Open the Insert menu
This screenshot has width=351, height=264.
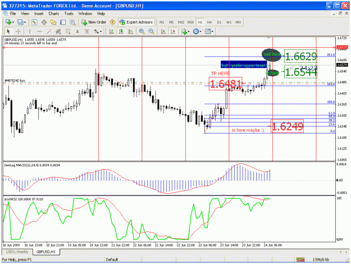(x=39, y=13)
